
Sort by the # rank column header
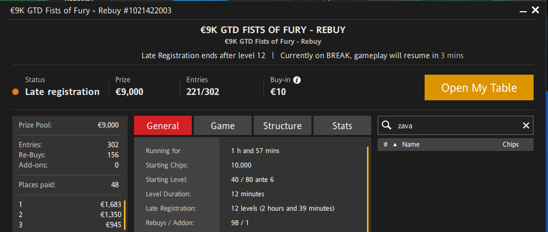[x=386, y=145]
